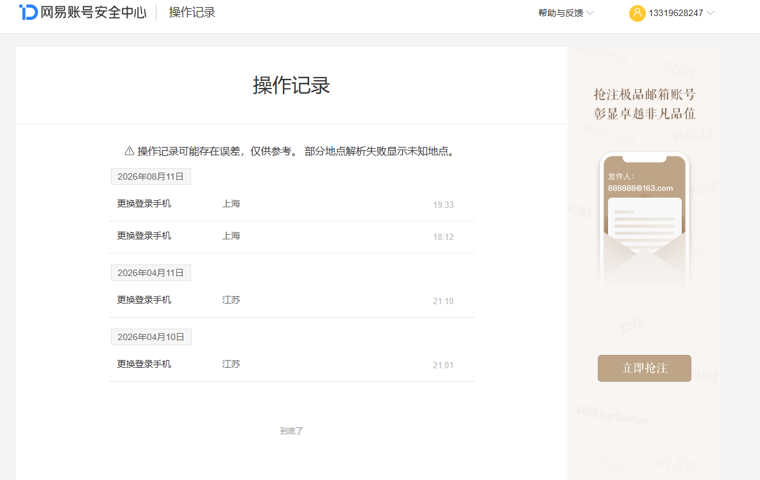This screenshot has height=480, width=760.
Task: Click the 江苏 location in 21:01 row
Action: pyautogui.click(x=231, y=364)
